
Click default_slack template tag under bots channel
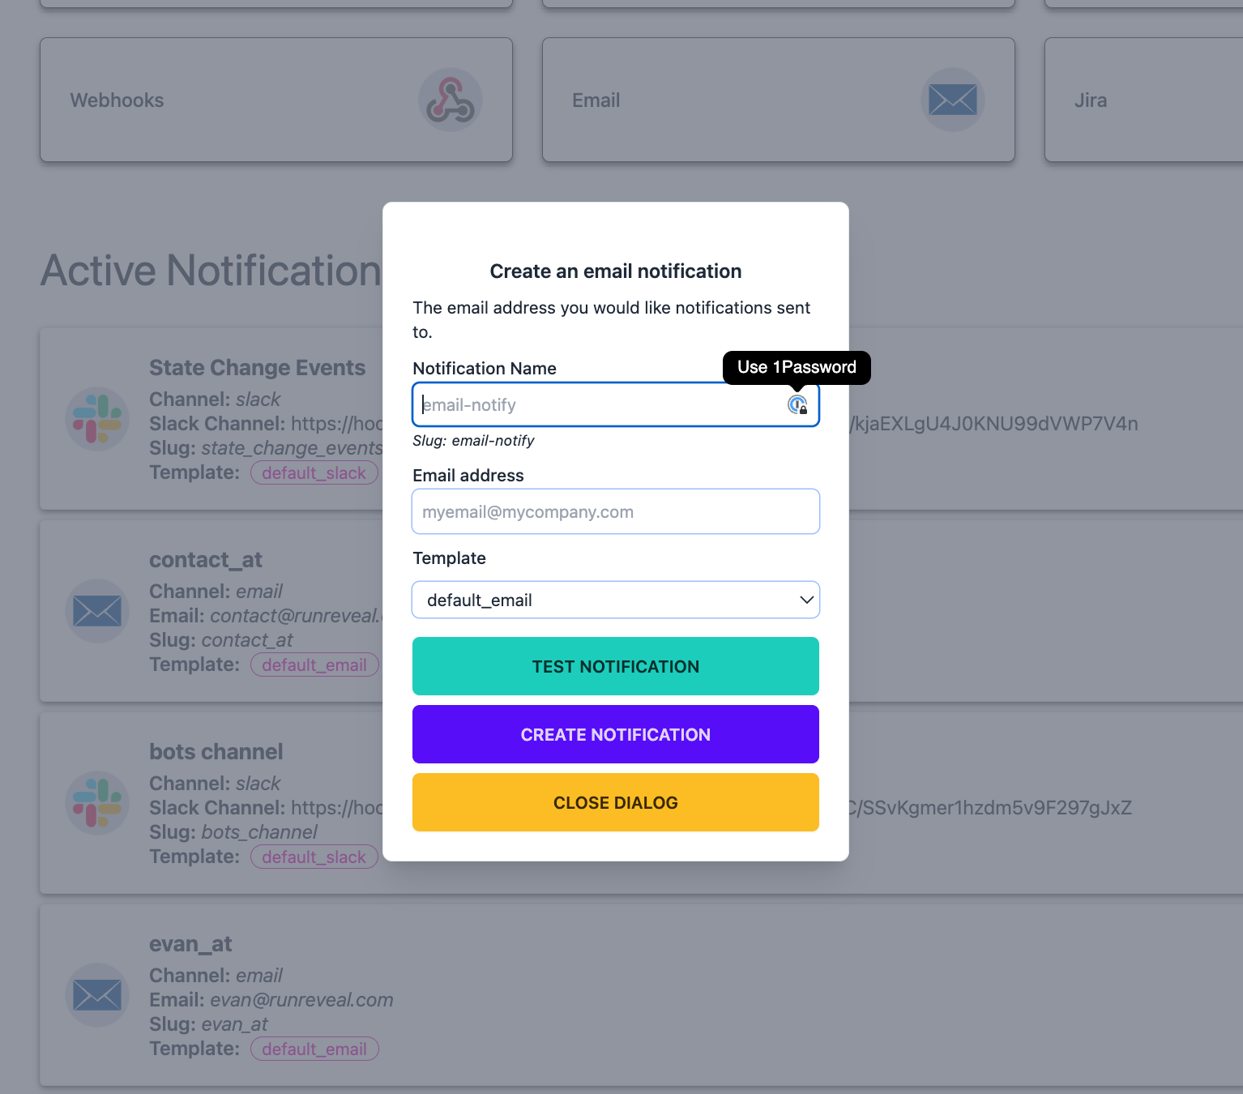pos(314,857)
